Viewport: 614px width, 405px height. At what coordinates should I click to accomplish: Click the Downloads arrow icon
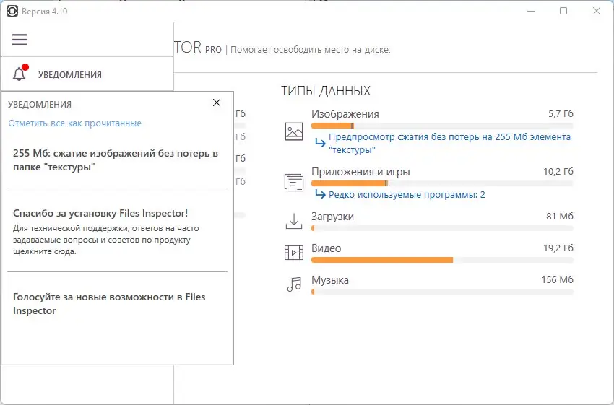pos(293,221)
